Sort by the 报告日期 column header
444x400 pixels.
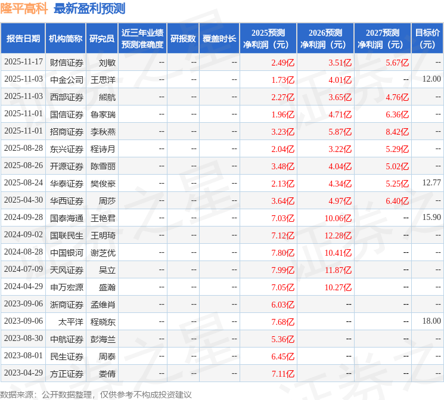point(23,38)
